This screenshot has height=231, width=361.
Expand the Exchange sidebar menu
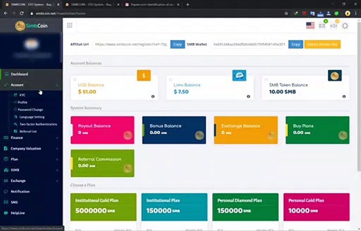coord(31,181)
